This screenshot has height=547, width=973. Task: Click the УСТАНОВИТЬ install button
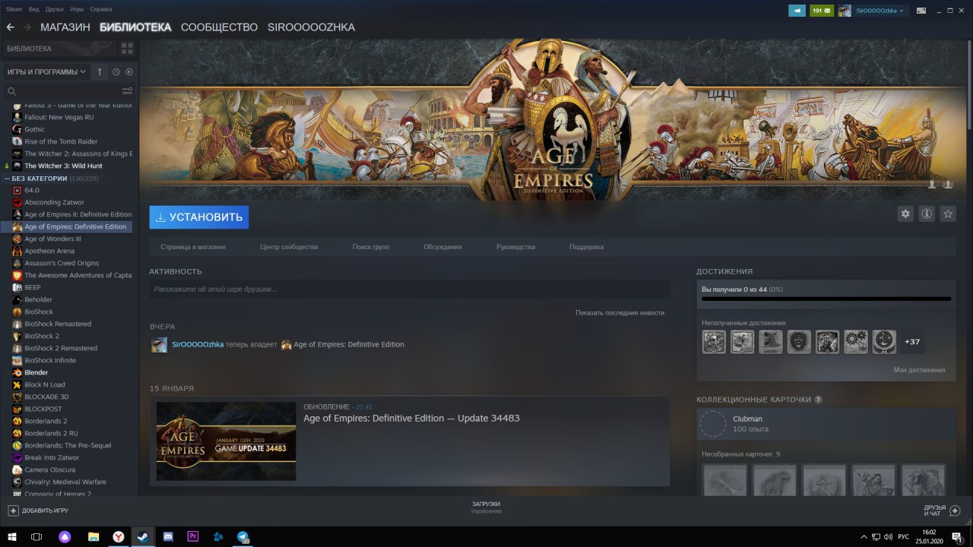pyautogui.click(x=199, y=217)
